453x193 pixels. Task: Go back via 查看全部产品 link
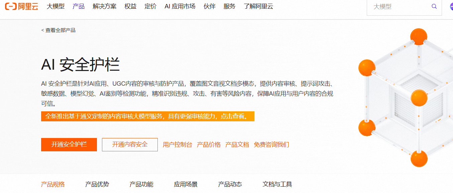tap(59, 30)
